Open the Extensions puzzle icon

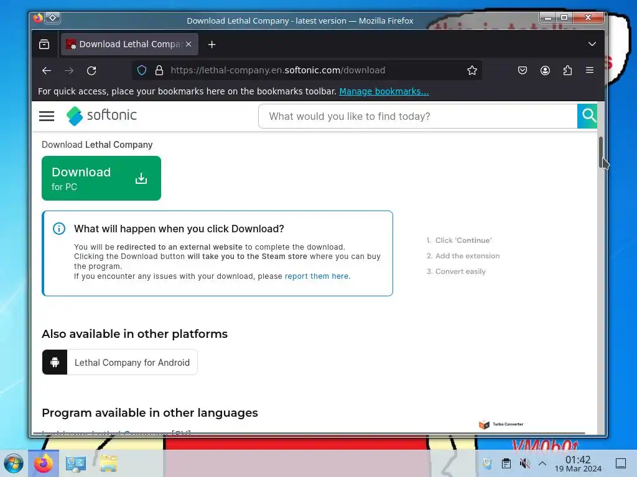(567, 71)
